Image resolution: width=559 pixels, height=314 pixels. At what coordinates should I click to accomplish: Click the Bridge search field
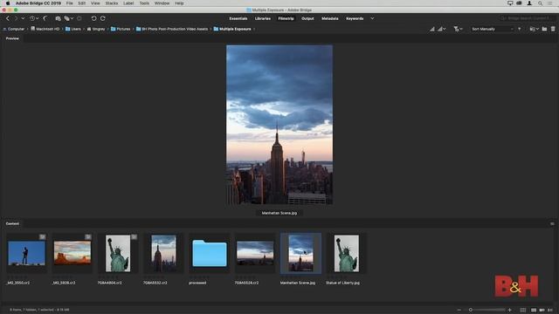(527, 18)
